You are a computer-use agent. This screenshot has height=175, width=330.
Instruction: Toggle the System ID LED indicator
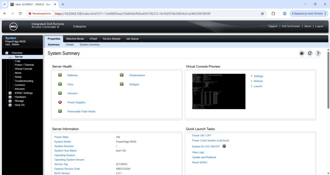224,146
